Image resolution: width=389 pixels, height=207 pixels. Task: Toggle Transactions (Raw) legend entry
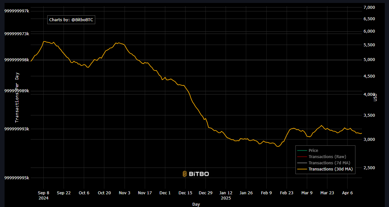click(x=322, y=157)
